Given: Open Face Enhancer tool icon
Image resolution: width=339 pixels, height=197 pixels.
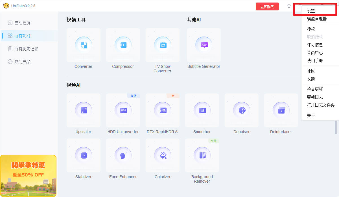Looking at the screenshot, I should point(123,155).
